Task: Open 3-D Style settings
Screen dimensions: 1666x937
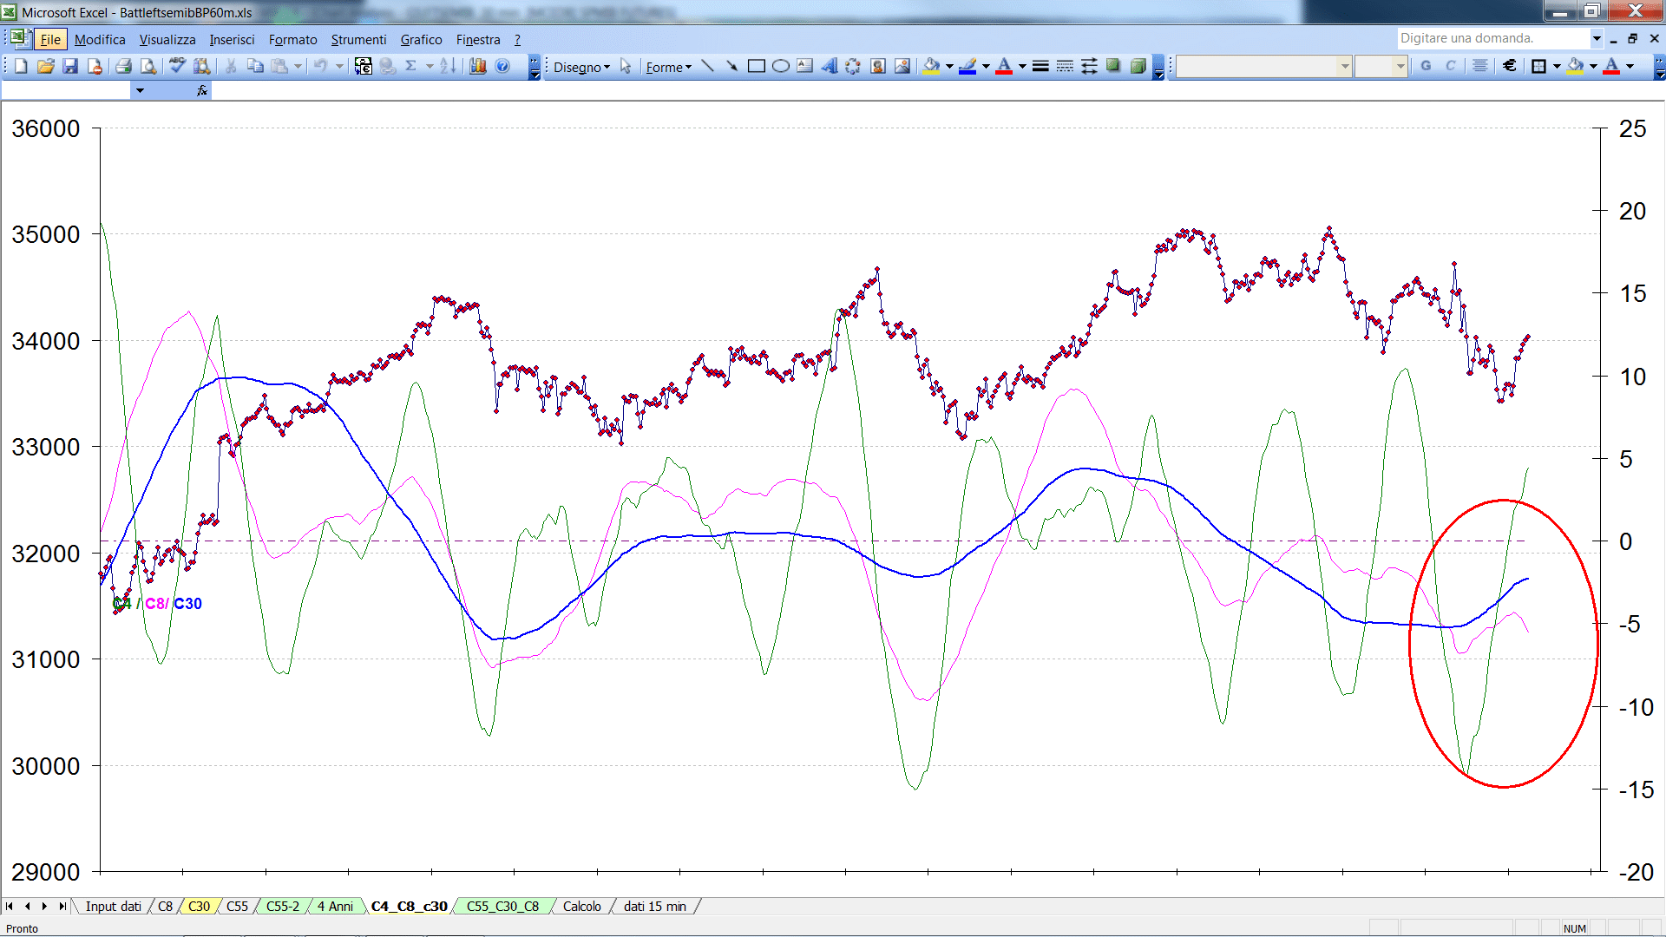Action: pos(1138,66)
